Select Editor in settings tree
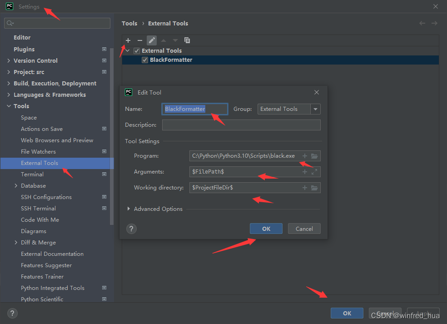Viewport: 447px width, 324px height. point(22,38)
